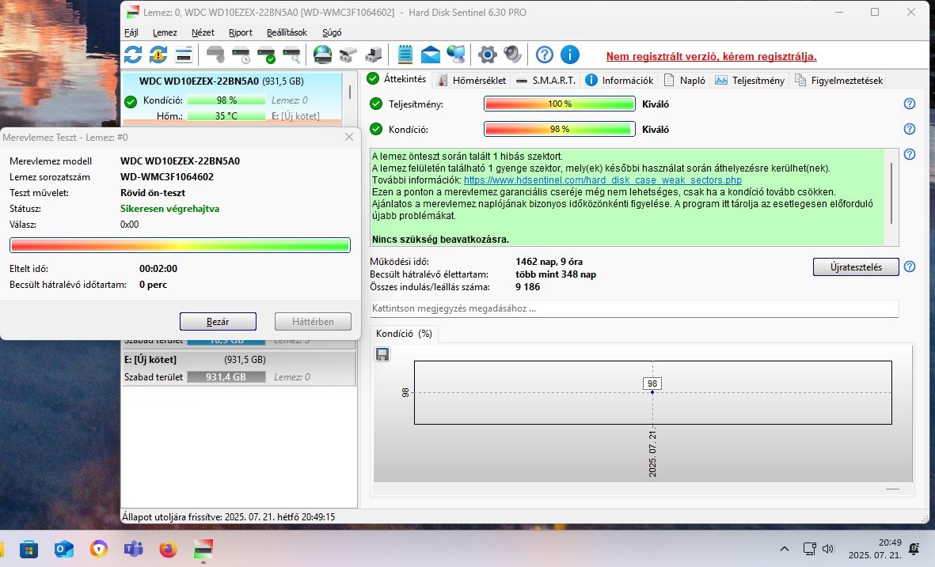Open the disk list panel toolbar icon
This screenshot has width=935, height=567.
click(184, 55)
